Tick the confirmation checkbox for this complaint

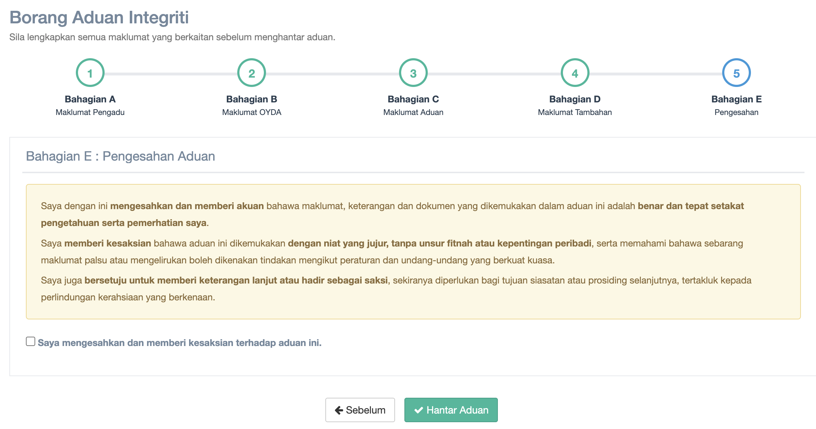tap(31, 341)
